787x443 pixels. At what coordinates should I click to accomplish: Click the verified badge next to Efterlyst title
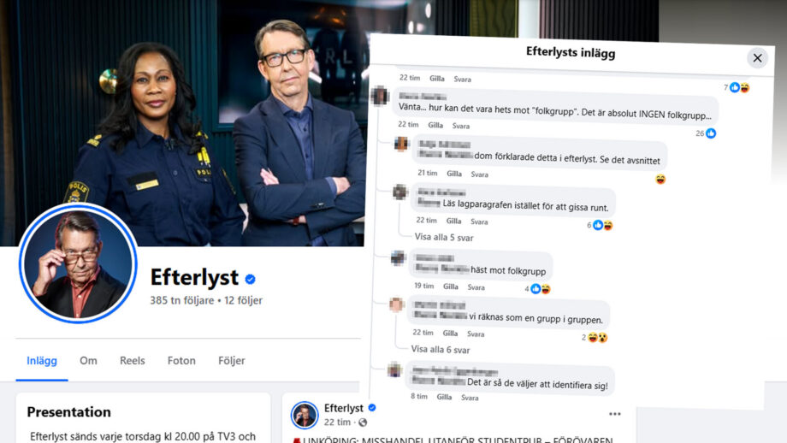(250, 279)
